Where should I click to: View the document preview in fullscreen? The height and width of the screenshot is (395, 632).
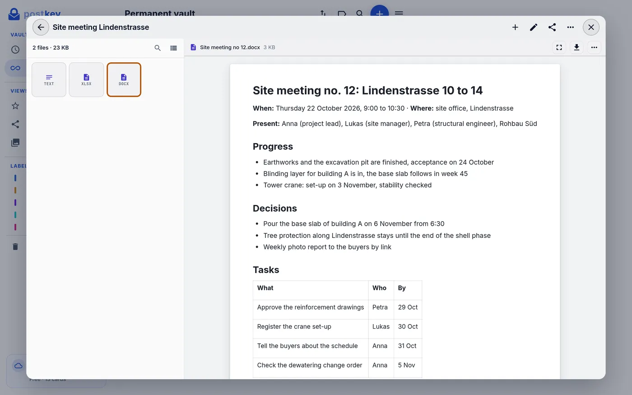click(x=559, y=47)
